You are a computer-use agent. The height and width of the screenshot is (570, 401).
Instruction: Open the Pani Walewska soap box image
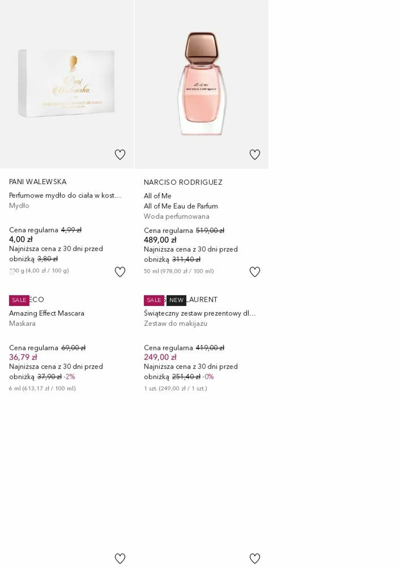pyautogui.click(x=66, y=83)
